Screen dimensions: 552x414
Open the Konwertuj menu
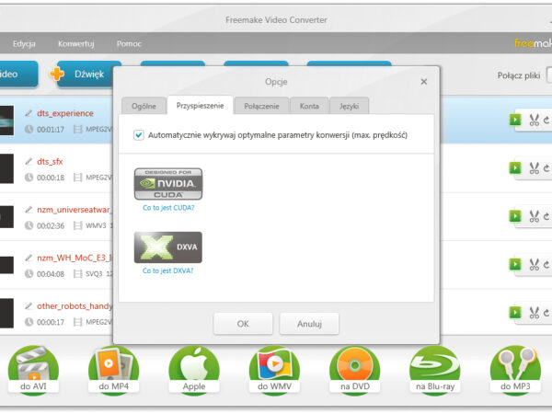[x=75, y=43]
